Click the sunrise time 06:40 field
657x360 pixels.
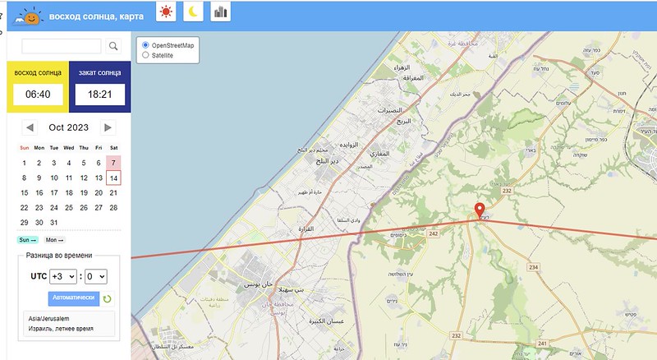tap(38, 95)
